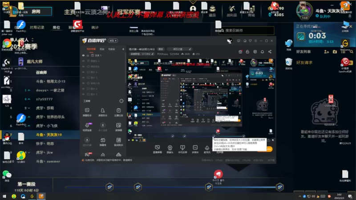Open the QQ音乐 desktop shortcut
356x200 pixels.
point(21,157)
